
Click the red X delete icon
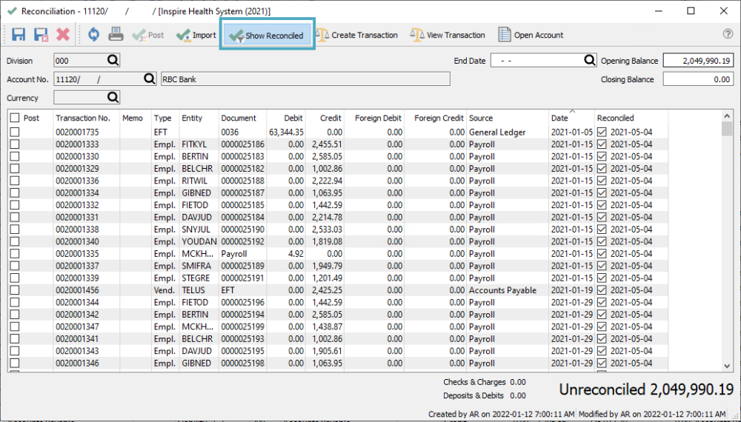tap(63, 35)
